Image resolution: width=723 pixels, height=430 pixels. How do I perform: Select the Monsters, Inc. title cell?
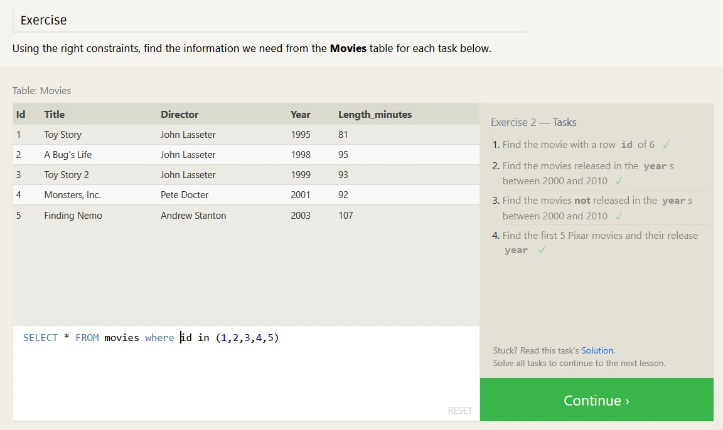coord(72,195)
